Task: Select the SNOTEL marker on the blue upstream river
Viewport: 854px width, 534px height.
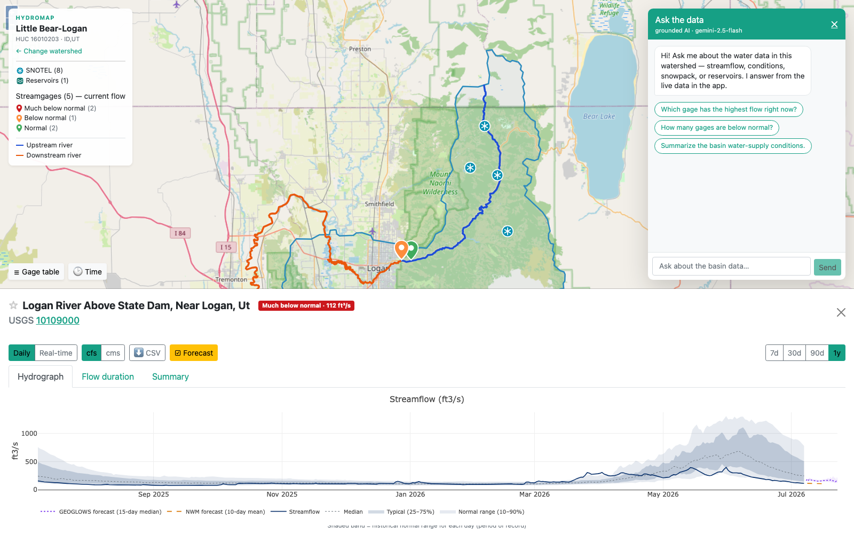Action: pos(497,175)
